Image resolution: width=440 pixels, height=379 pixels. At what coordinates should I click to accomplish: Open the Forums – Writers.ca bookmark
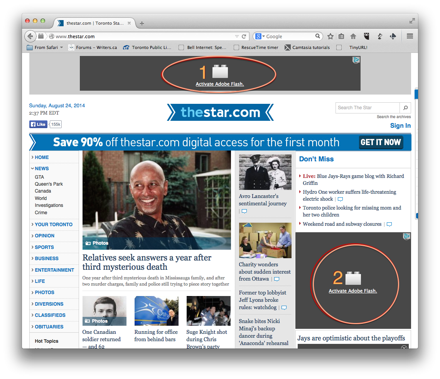(x=93, y=47)
